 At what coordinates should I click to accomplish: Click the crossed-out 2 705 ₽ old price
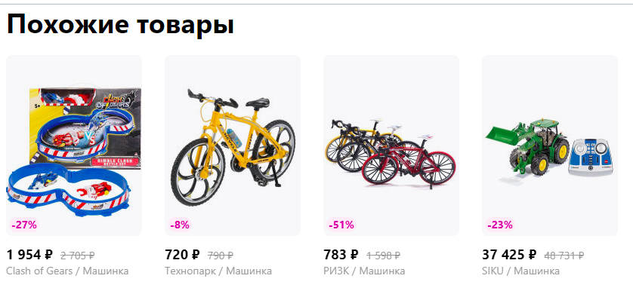(78, 256)
